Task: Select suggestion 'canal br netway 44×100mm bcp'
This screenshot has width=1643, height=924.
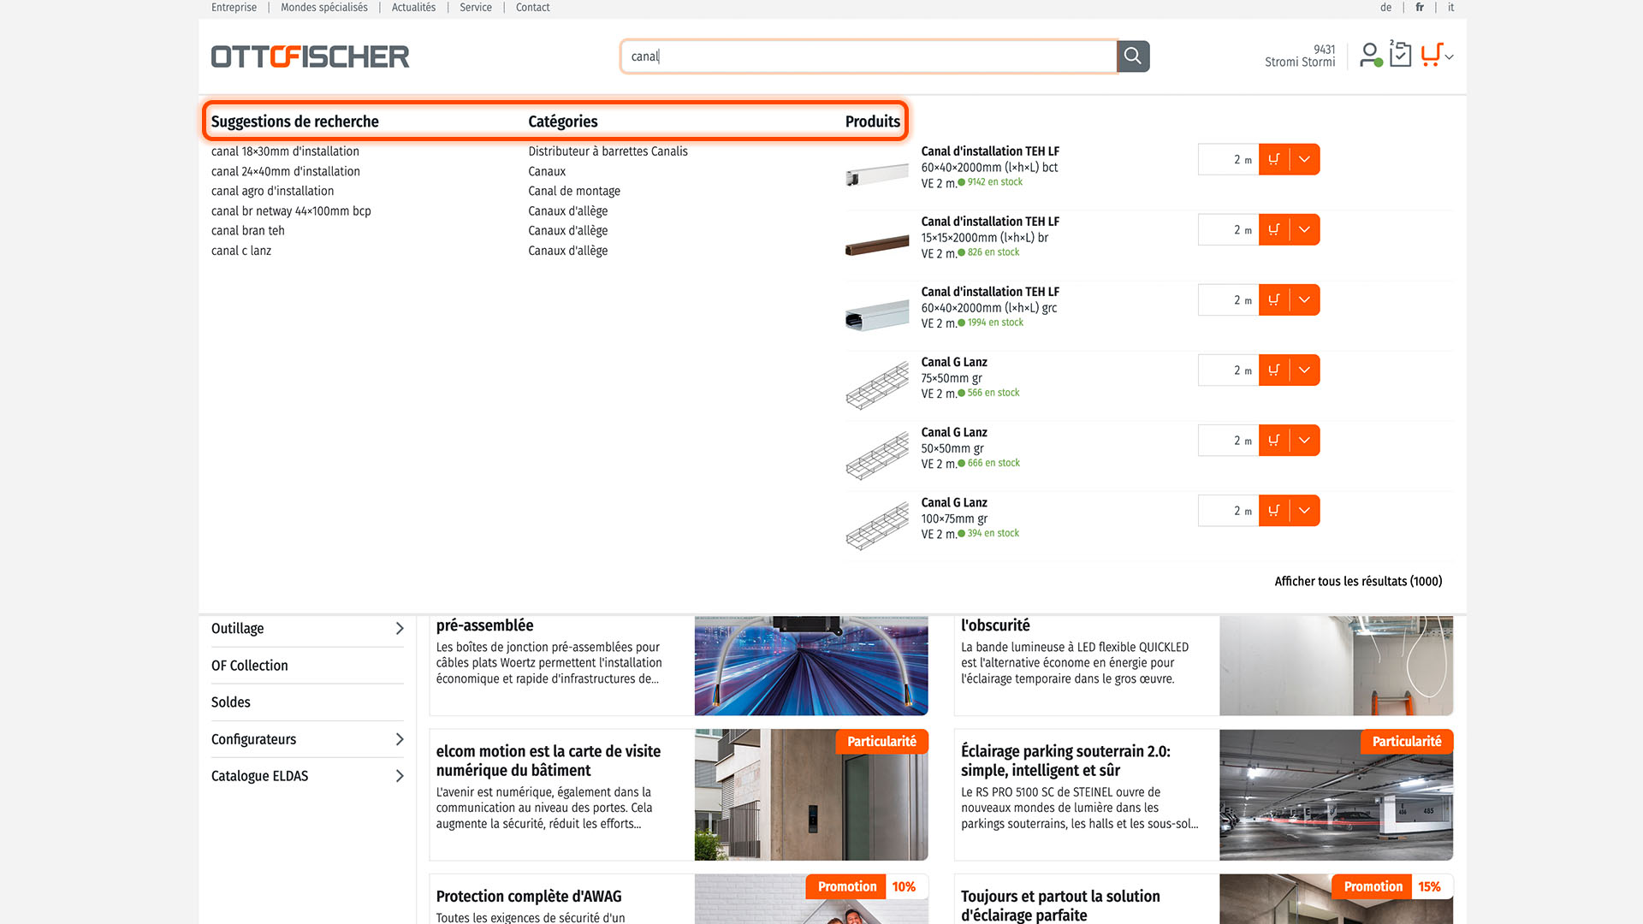Action: [291, 210]
